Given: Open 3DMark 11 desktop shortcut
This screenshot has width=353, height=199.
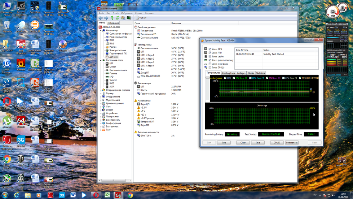Looking at the screenshot, I should (35, 27).
